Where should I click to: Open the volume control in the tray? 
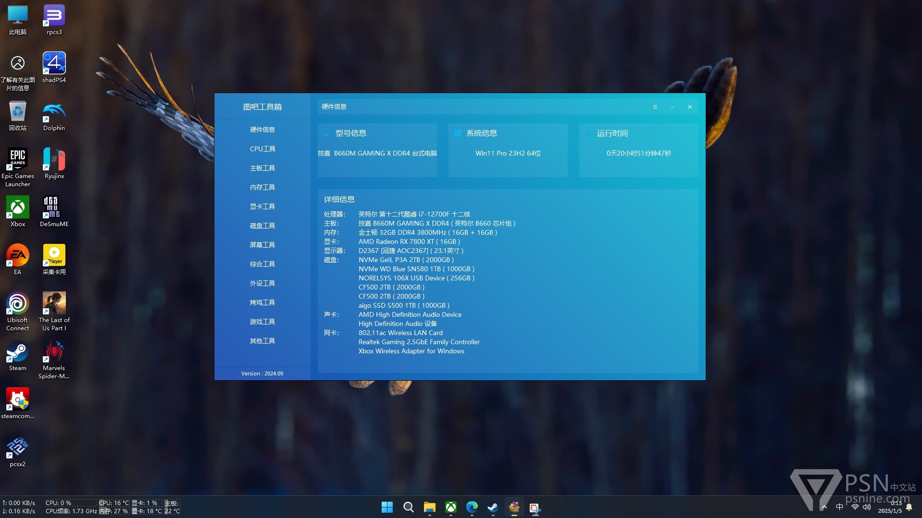point(866,507)
